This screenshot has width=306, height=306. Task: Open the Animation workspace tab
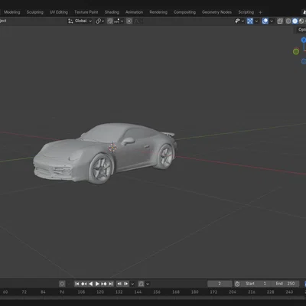click(x=134, y=12)
